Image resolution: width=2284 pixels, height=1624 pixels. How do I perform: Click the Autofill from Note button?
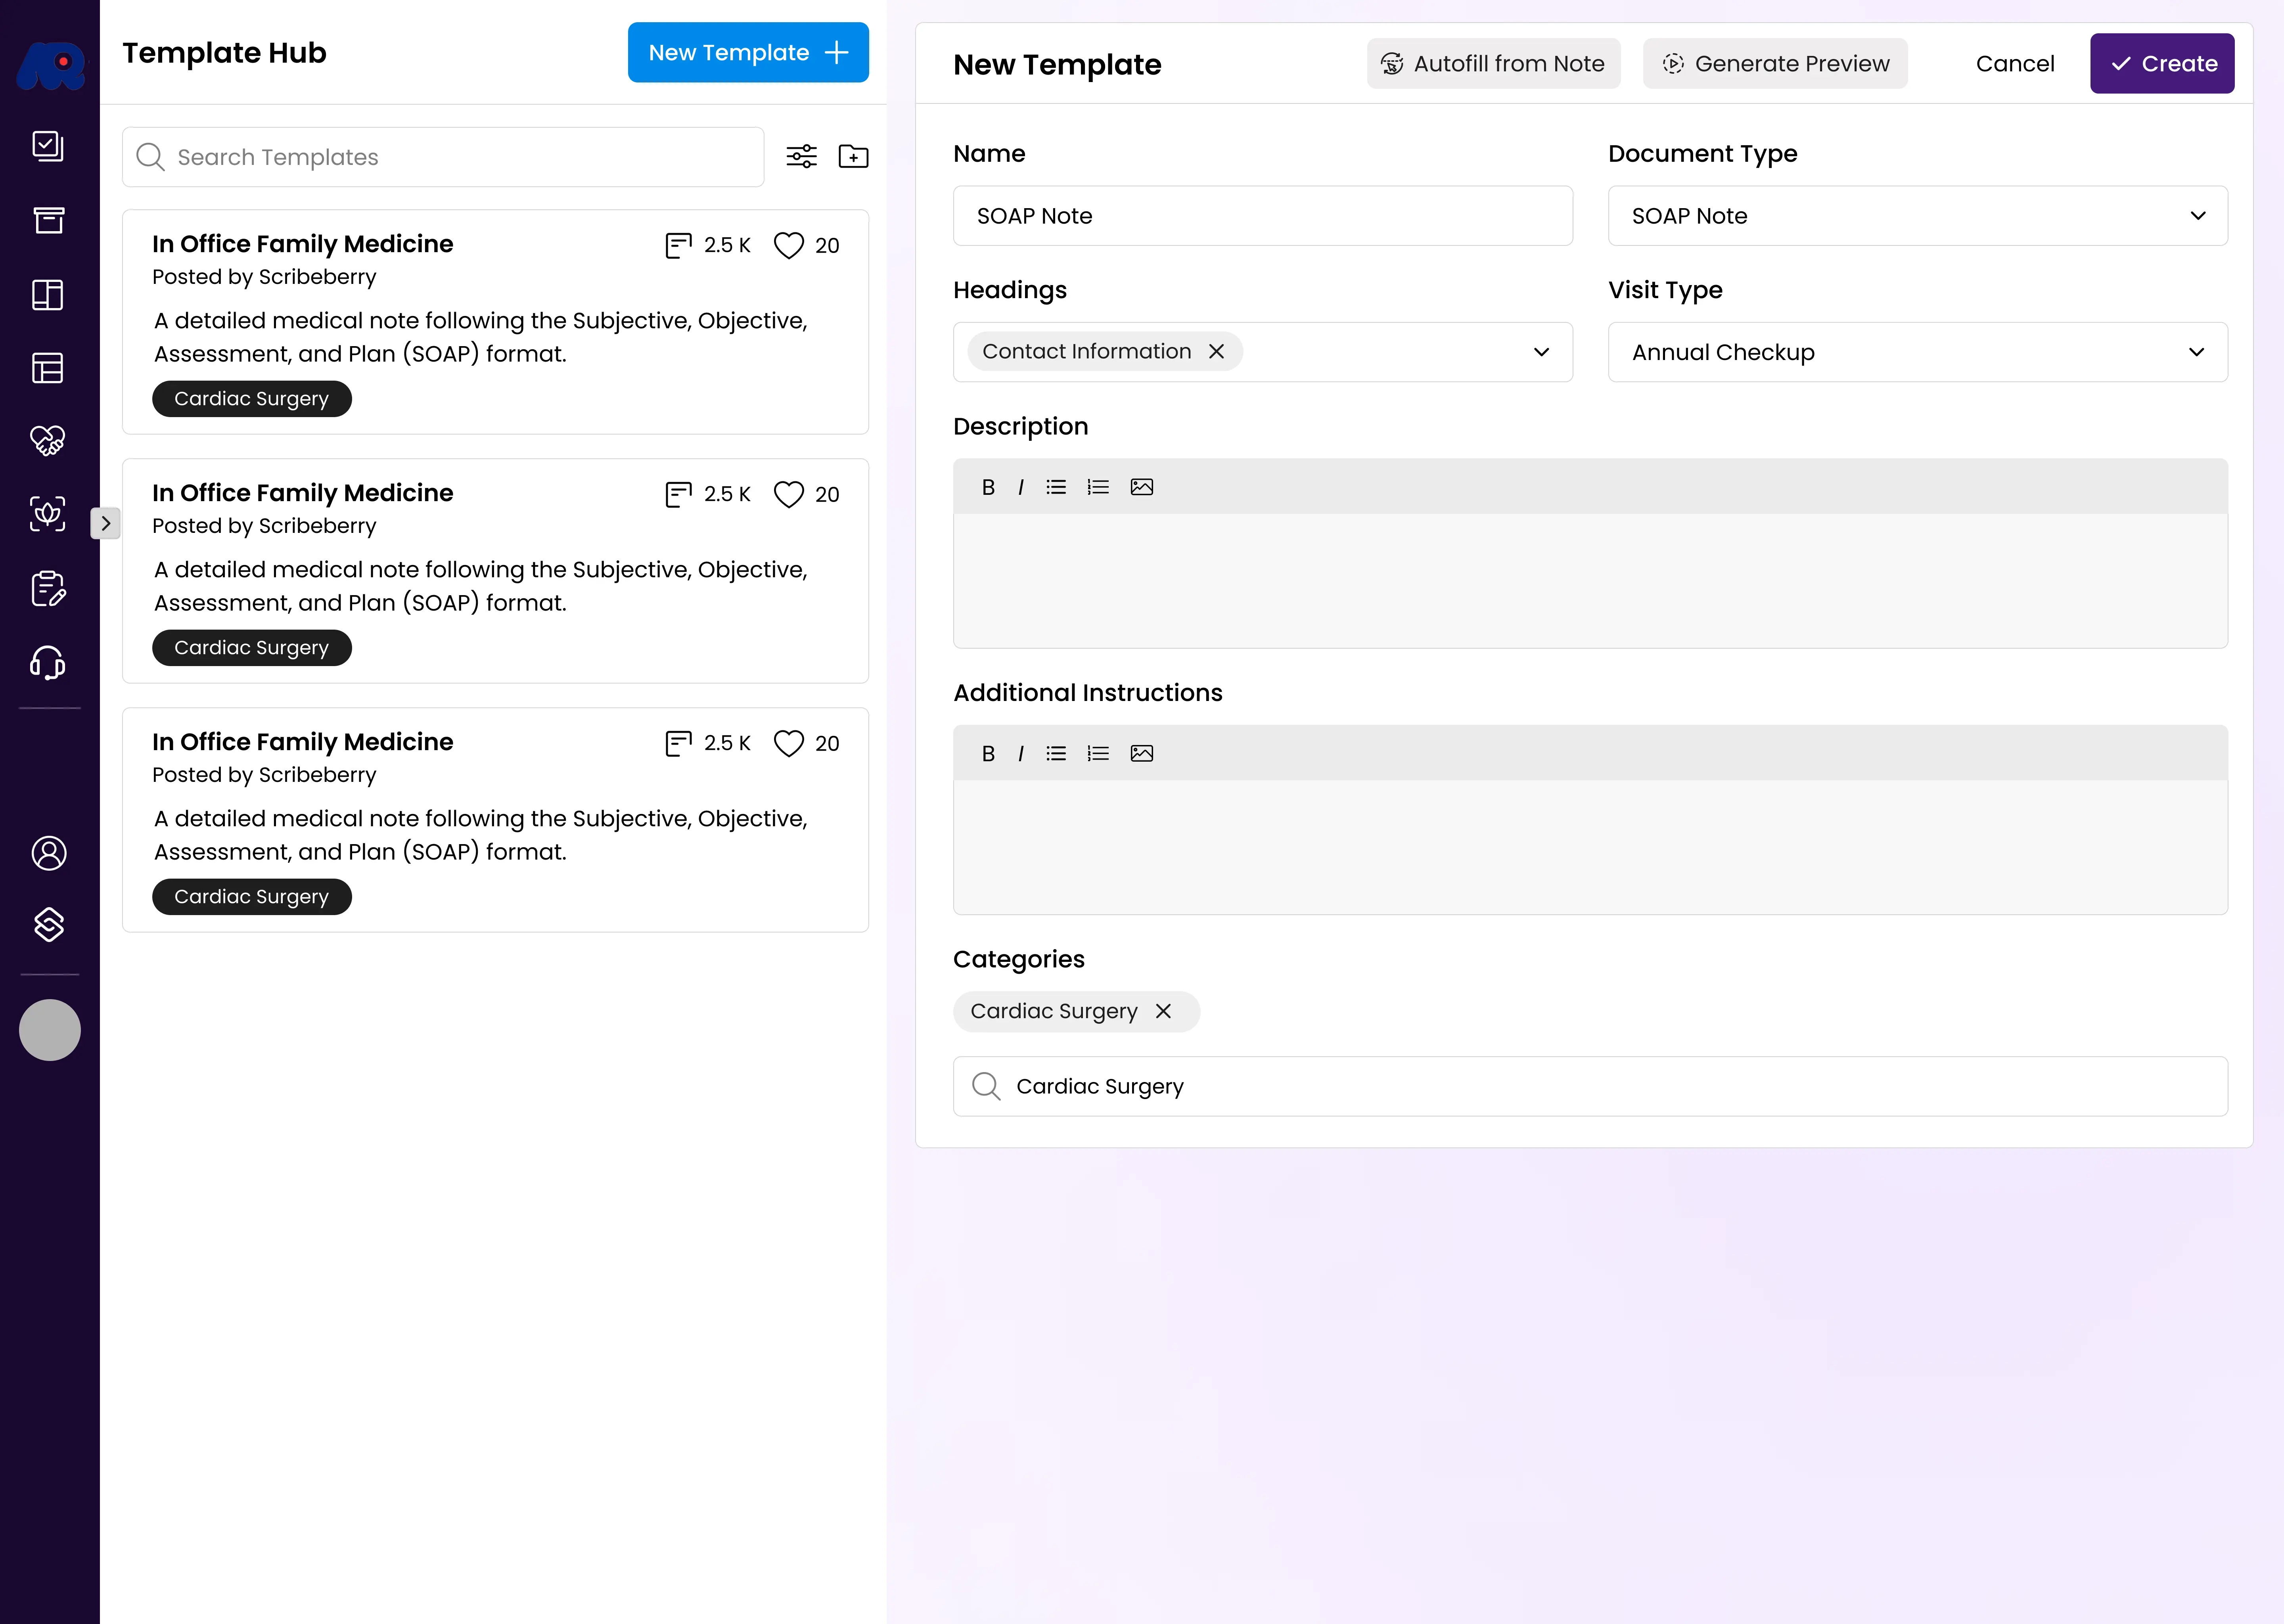pos(1493,64)
